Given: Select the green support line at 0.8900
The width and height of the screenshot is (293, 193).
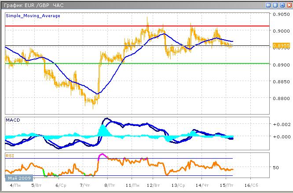Looking at the screenshot, I should click(x=137, y=63).
